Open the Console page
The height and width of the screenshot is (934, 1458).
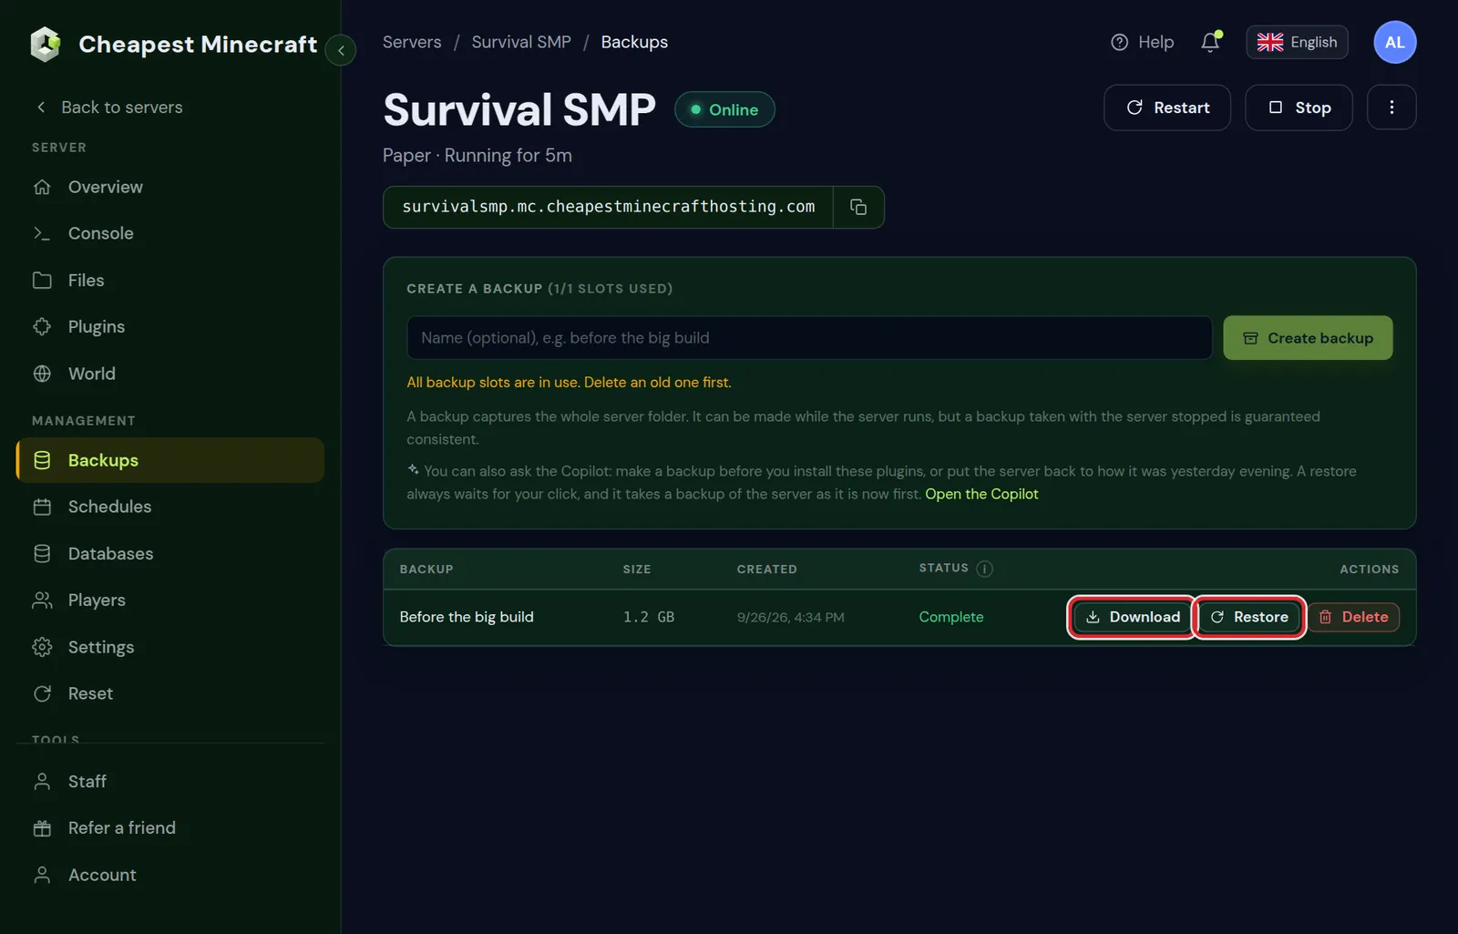tap(170, 233)
